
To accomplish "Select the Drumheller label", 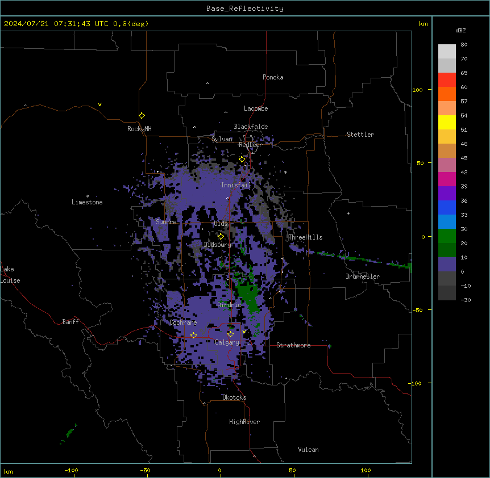I will pos(363,276).
